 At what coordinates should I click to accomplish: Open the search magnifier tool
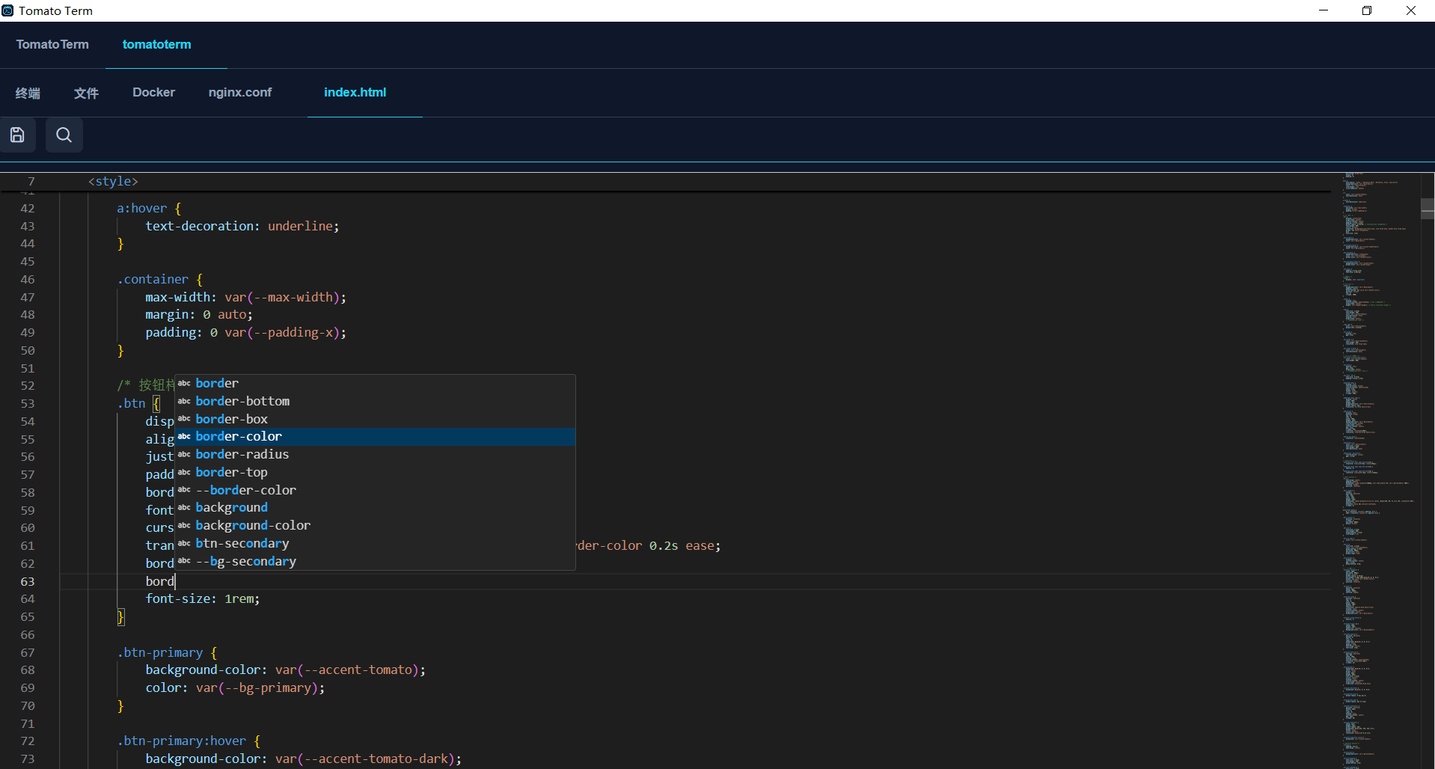[x=64, y=135]
